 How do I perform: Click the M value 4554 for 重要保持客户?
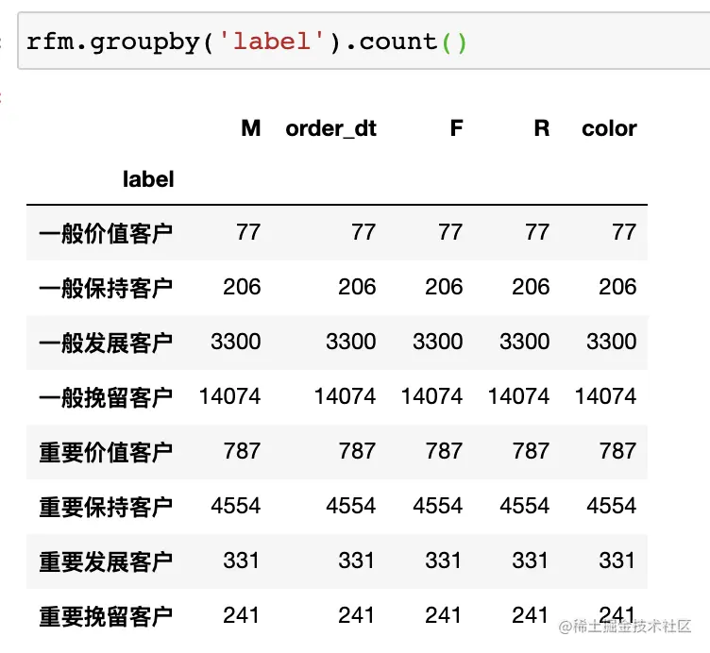coord(235,506)
